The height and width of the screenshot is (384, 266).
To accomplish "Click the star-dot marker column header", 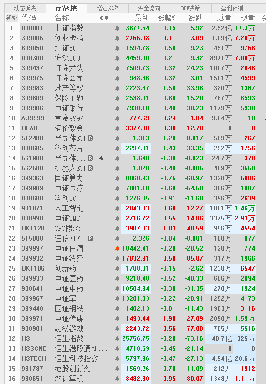I will (x=104, y=18).
